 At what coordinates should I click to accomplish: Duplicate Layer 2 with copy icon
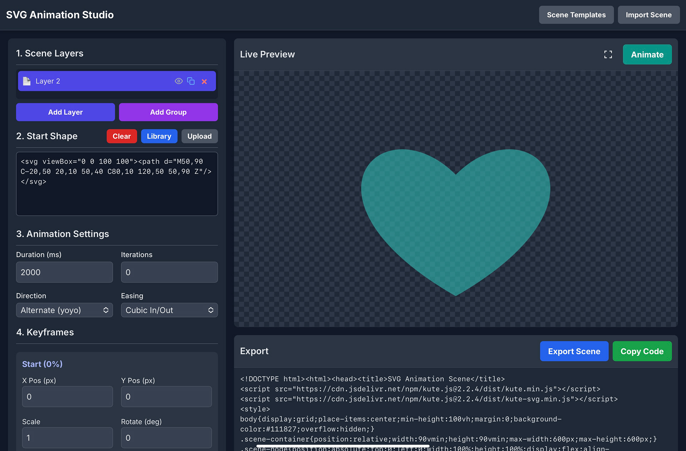pyautogui.click(x=191, y=81)
